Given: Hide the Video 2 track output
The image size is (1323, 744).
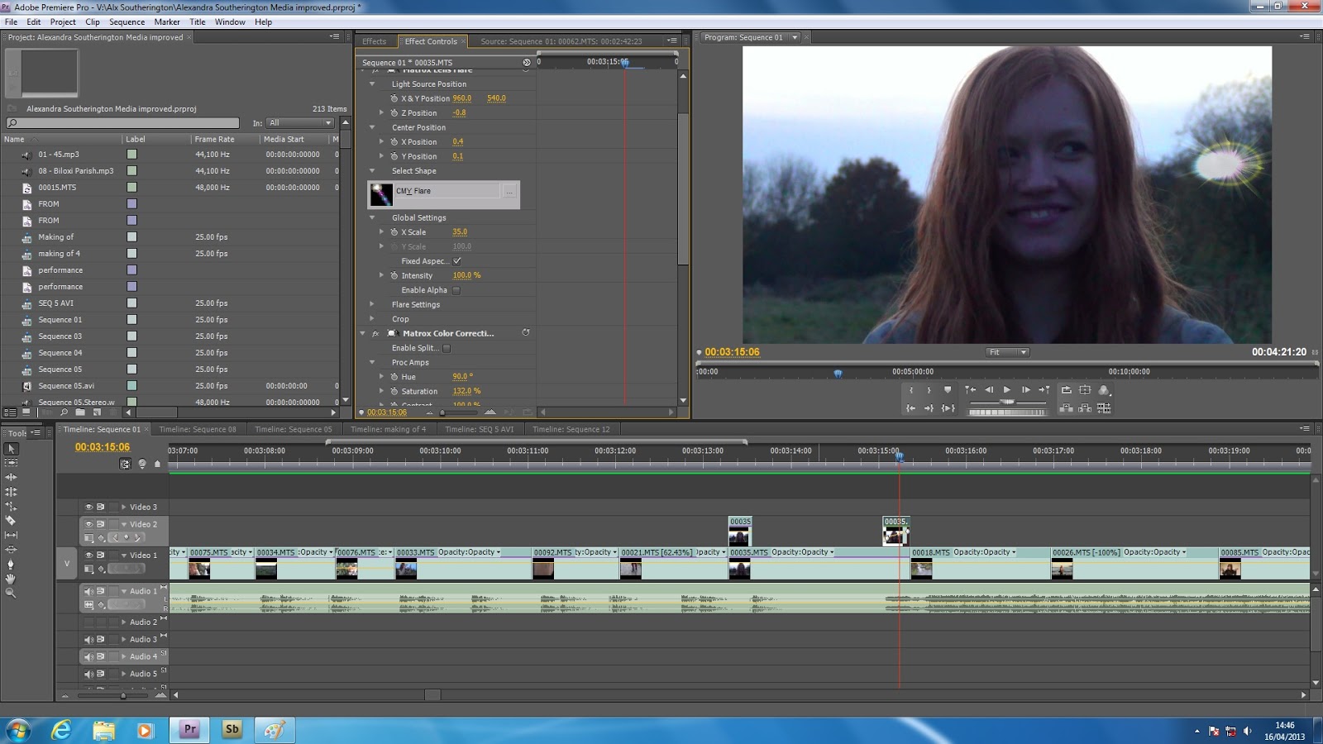Looking at the screenshot, I should coord(88,524).
